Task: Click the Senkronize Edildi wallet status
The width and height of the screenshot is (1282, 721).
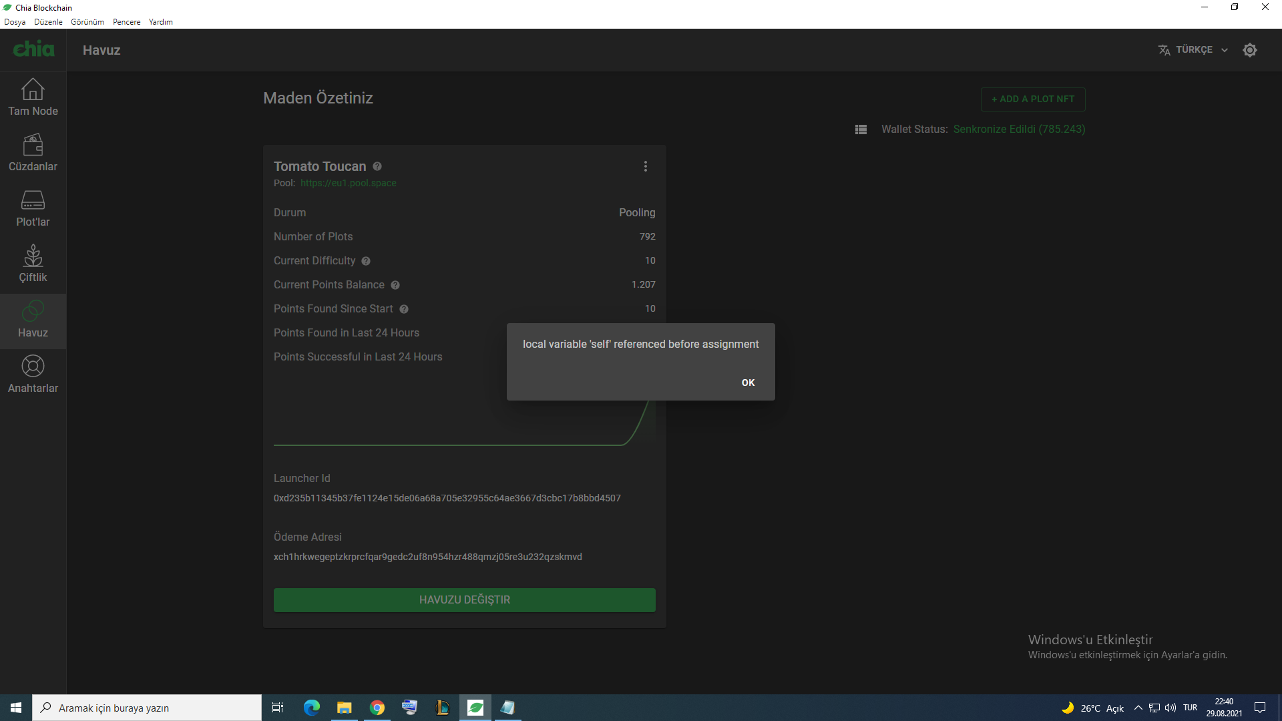Action: click(x=1019, y=130)
